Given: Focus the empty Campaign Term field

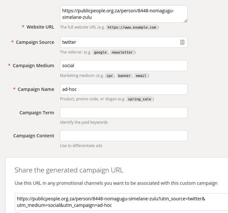Looking at the screenshot, I should coord(124,113).
